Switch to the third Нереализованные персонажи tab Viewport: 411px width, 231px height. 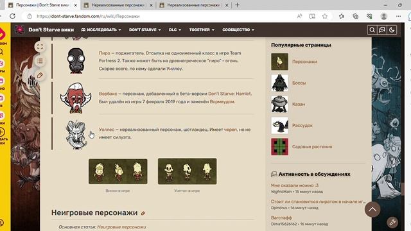193,5
